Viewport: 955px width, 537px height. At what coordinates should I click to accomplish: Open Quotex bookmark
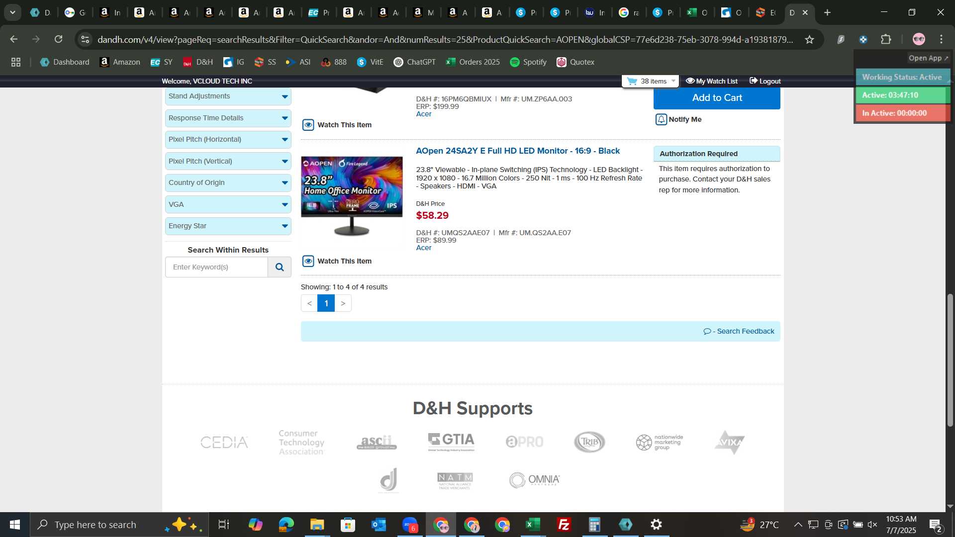point(575,62)
